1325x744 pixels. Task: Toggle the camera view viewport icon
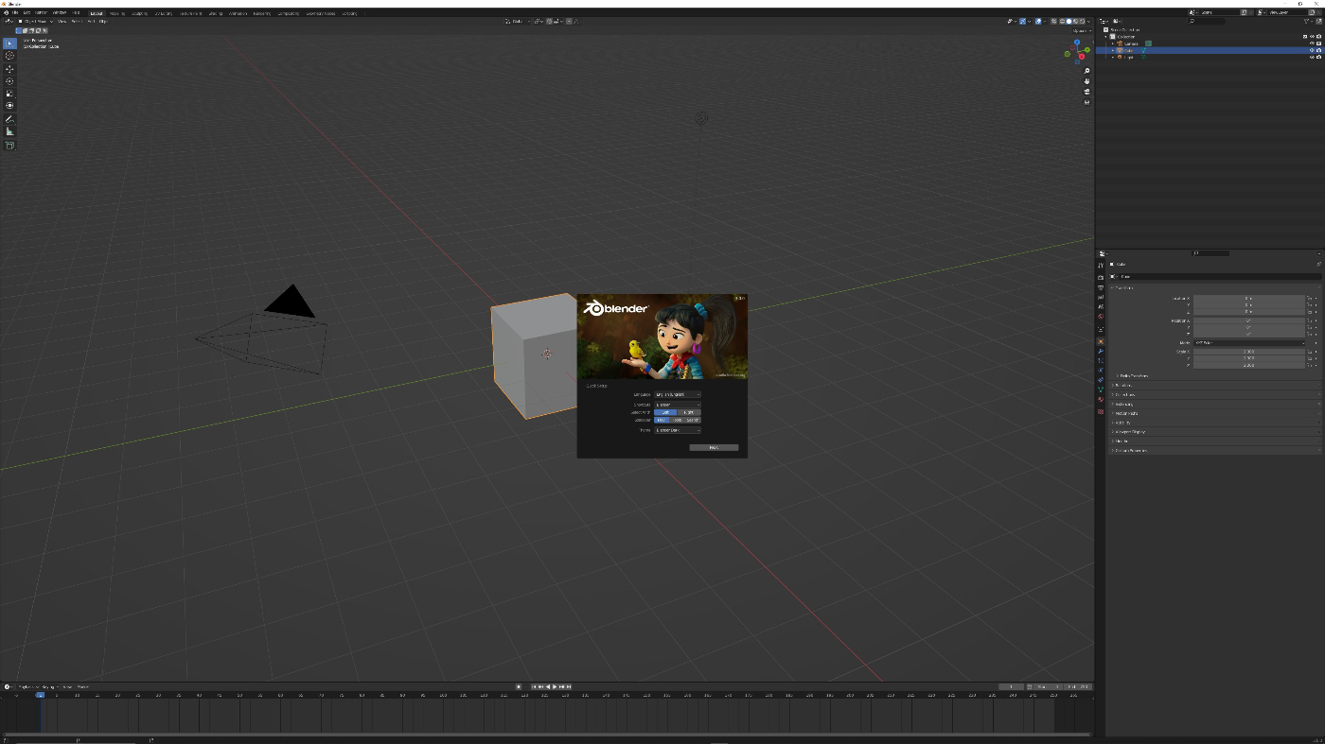click(1087, 92)
